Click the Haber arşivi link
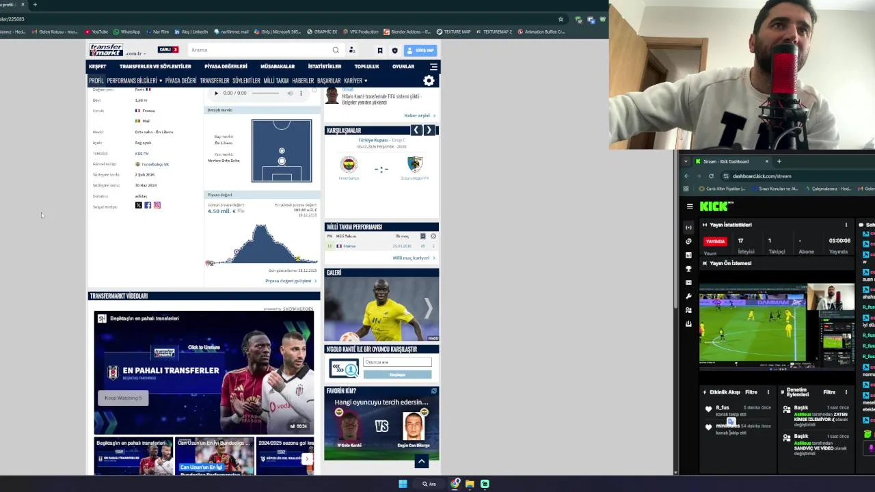The width and height of the screenshot is (875, 492). (x=419, y=115)
